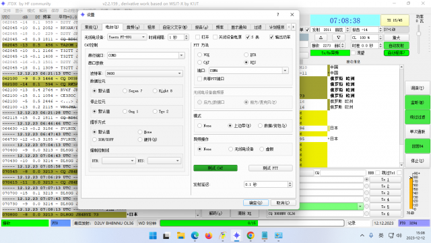Screen dimensions: 431x243
Task: Switch to the 音频 settings tab
Action: 133,27
